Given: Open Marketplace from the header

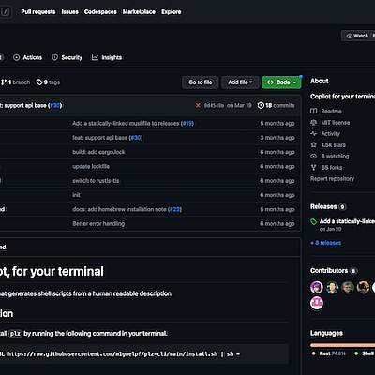Looking at the screenshot, I should (x=139, y=12).
